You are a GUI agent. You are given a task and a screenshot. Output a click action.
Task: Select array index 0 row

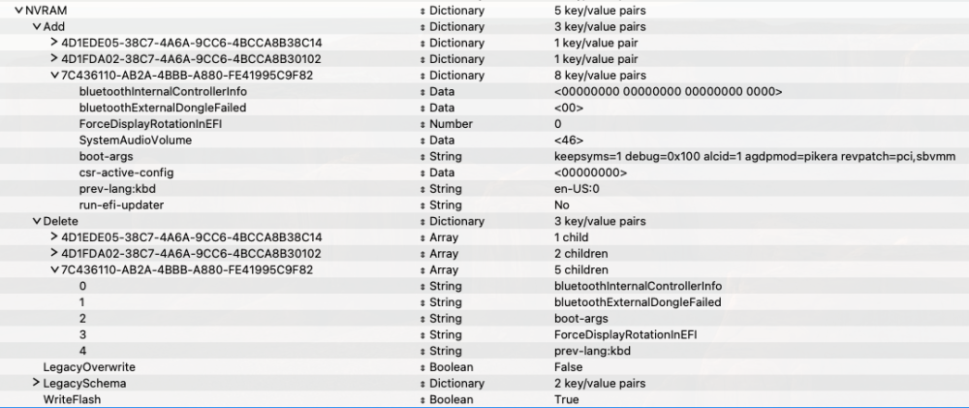point(82,286)
